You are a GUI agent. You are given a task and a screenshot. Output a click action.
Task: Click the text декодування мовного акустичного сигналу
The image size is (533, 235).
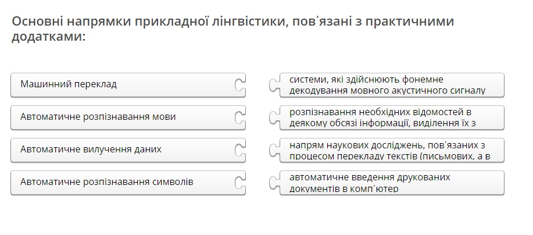[x=387, y=91]
